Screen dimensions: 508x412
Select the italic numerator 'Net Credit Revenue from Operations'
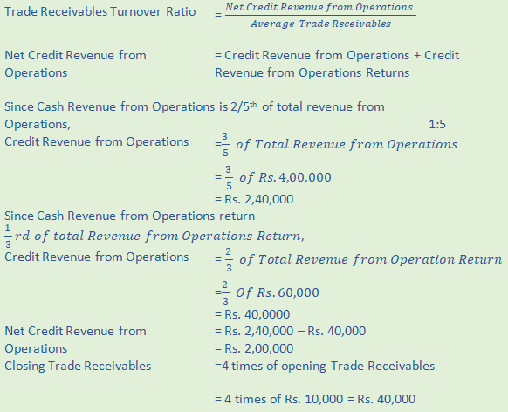click(319, 7)
